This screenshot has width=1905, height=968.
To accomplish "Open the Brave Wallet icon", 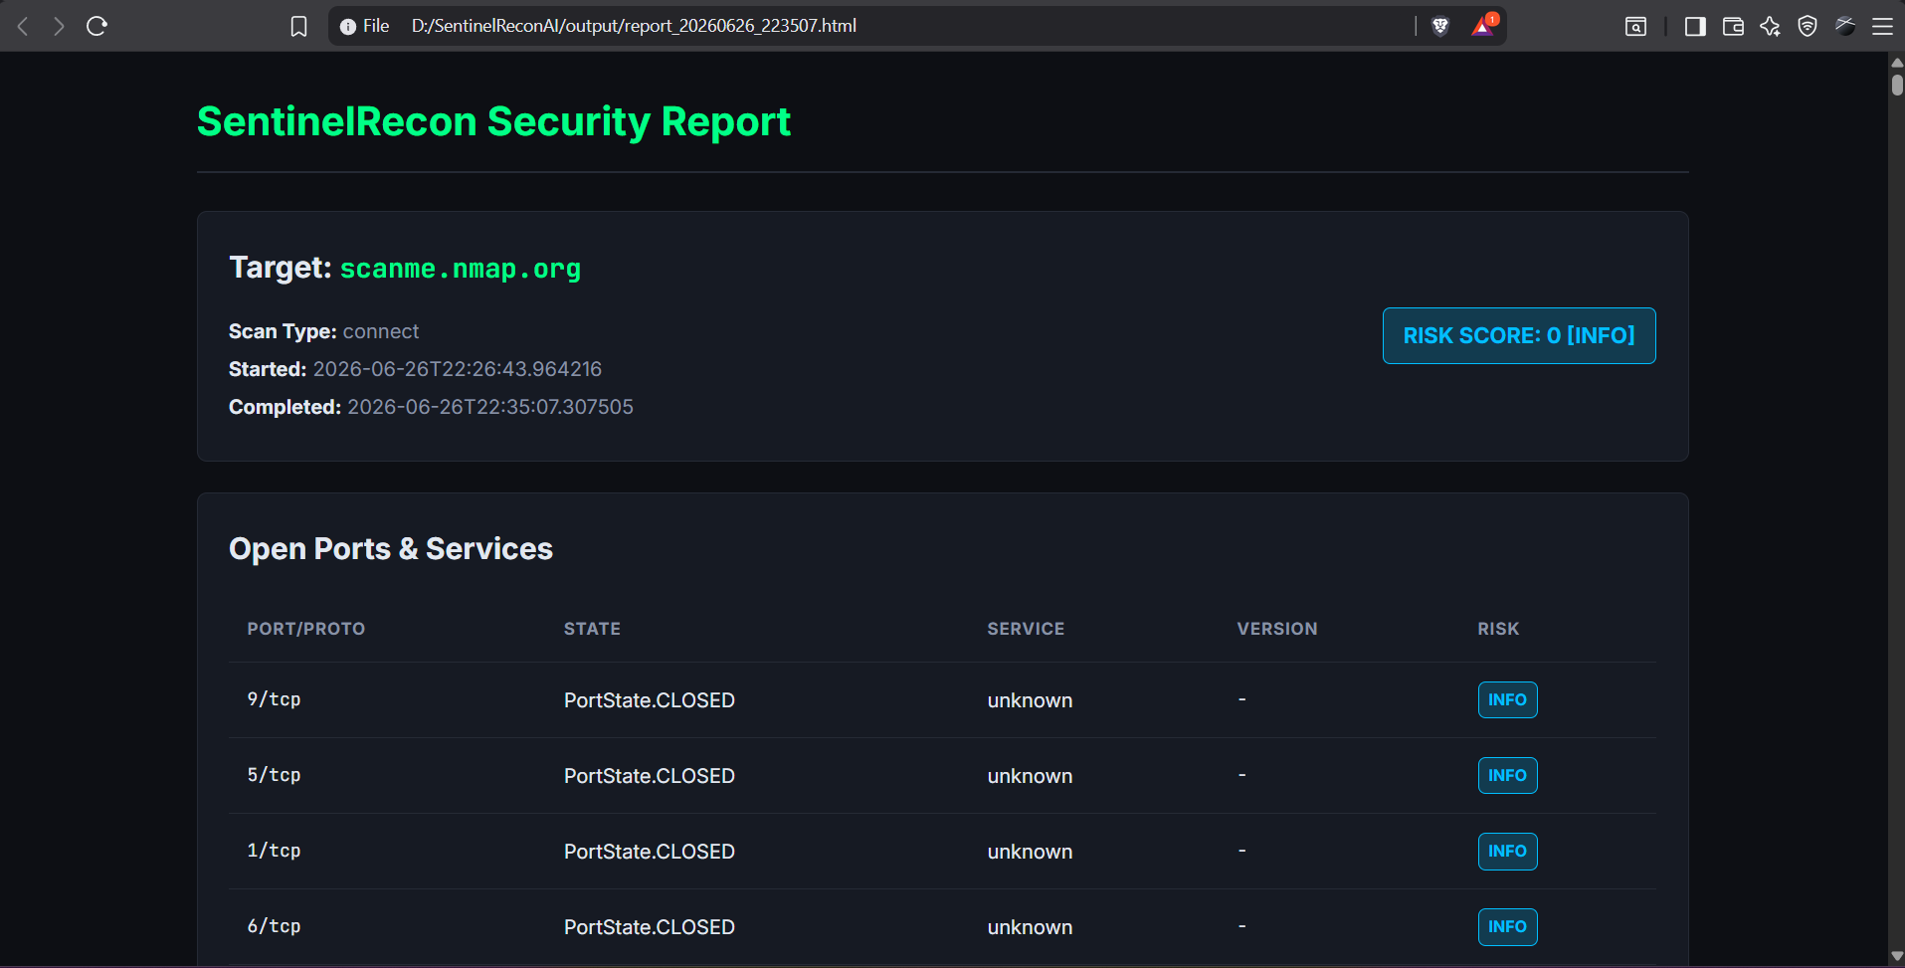I will click(x=1733, y=27).
